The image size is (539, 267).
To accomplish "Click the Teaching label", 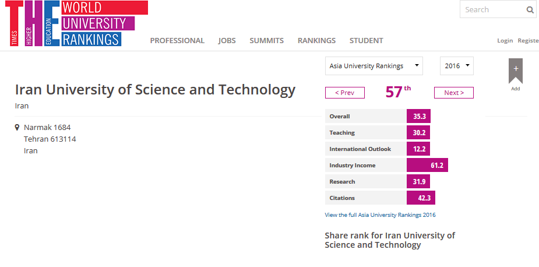I will point(342,132).
